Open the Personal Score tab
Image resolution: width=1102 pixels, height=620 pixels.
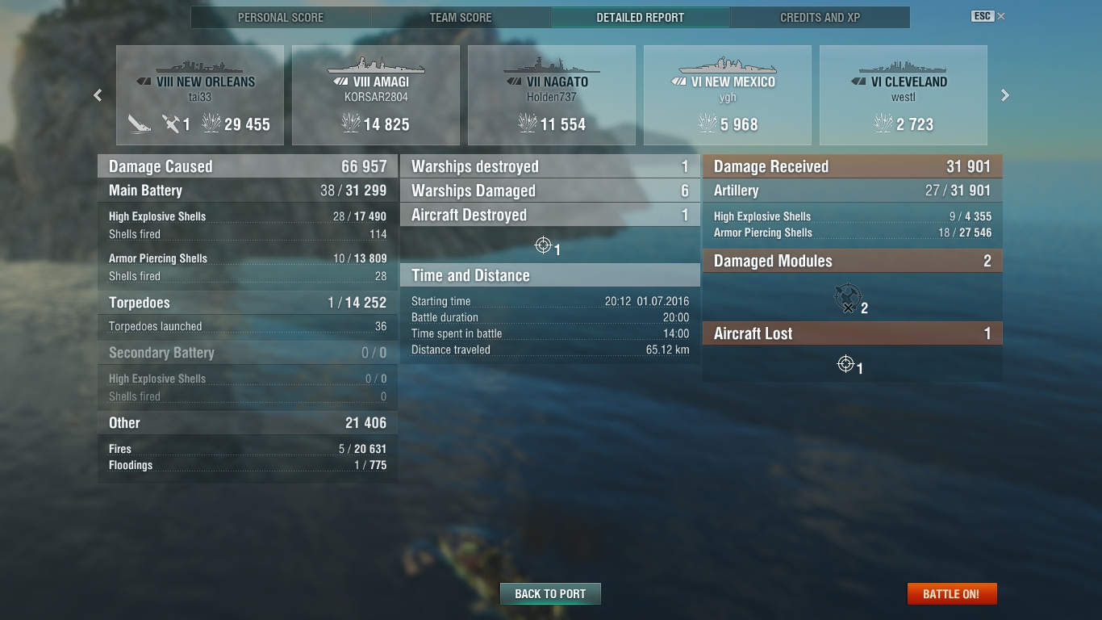pos(281,17)
